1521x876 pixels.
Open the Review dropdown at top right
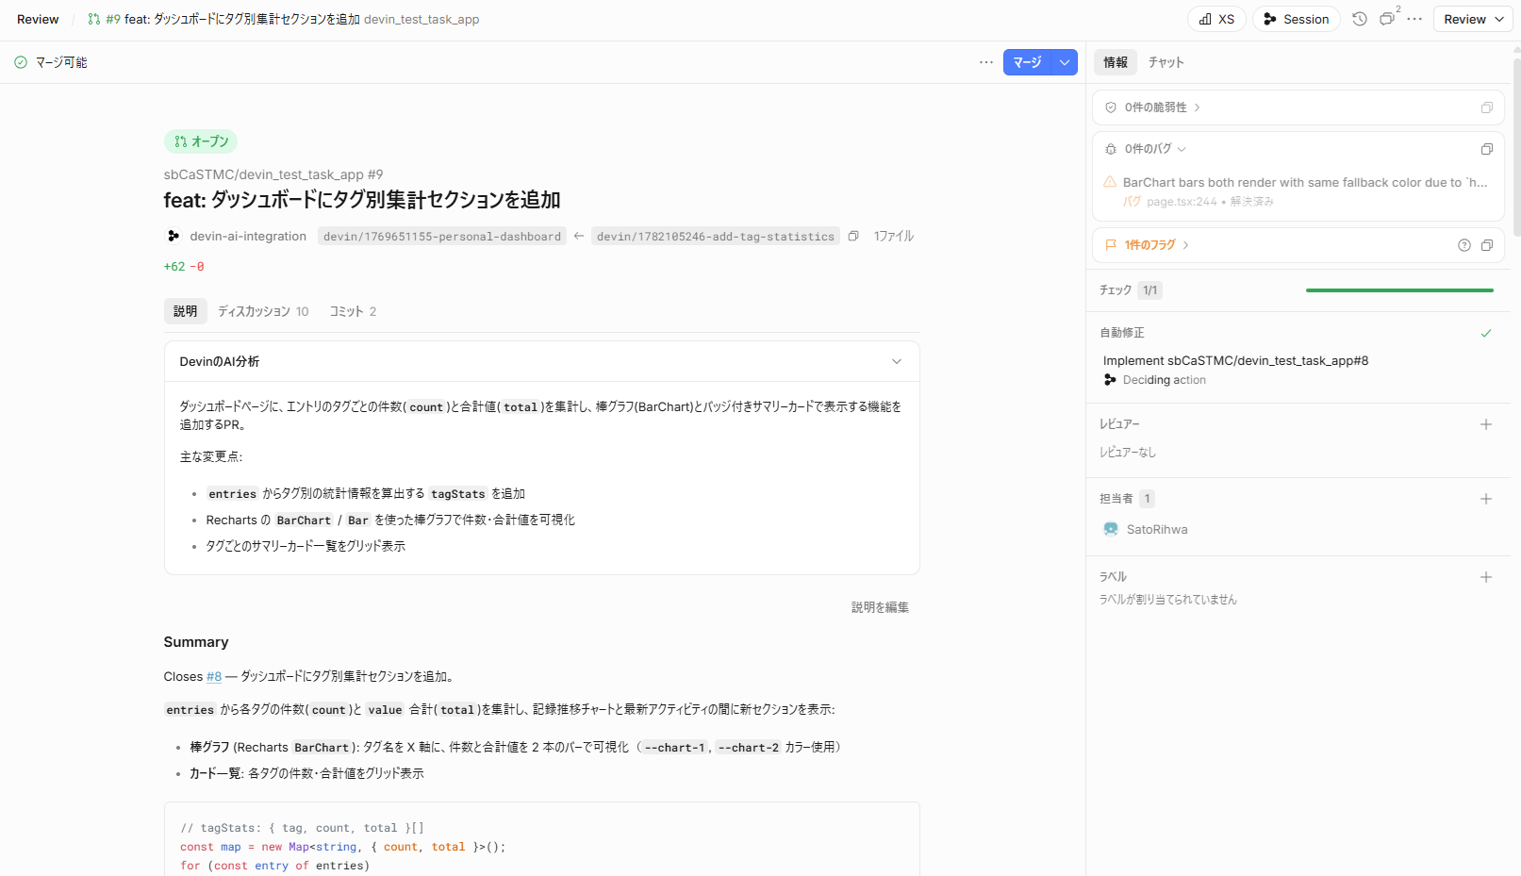[x=1474, y=19]
